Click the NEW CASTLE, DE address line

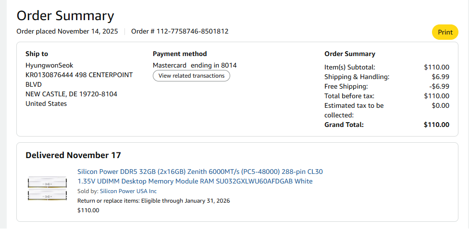[71, 94]
